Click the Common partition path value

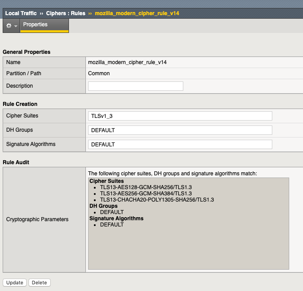pyautogui.click(x=99, y=73)
